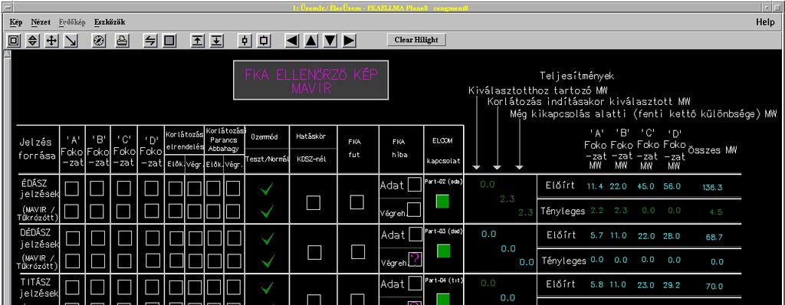Select ÉDÁSZ Előírt 'C' value 45.0
Image resolution: width=785 pixels, height=305 pixels.
click(645, 186)
